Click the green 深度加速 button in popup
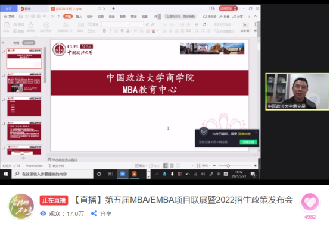 [248, 142]
